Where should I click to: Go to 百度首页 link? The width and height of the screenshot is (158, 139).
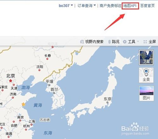coord(148,6)
